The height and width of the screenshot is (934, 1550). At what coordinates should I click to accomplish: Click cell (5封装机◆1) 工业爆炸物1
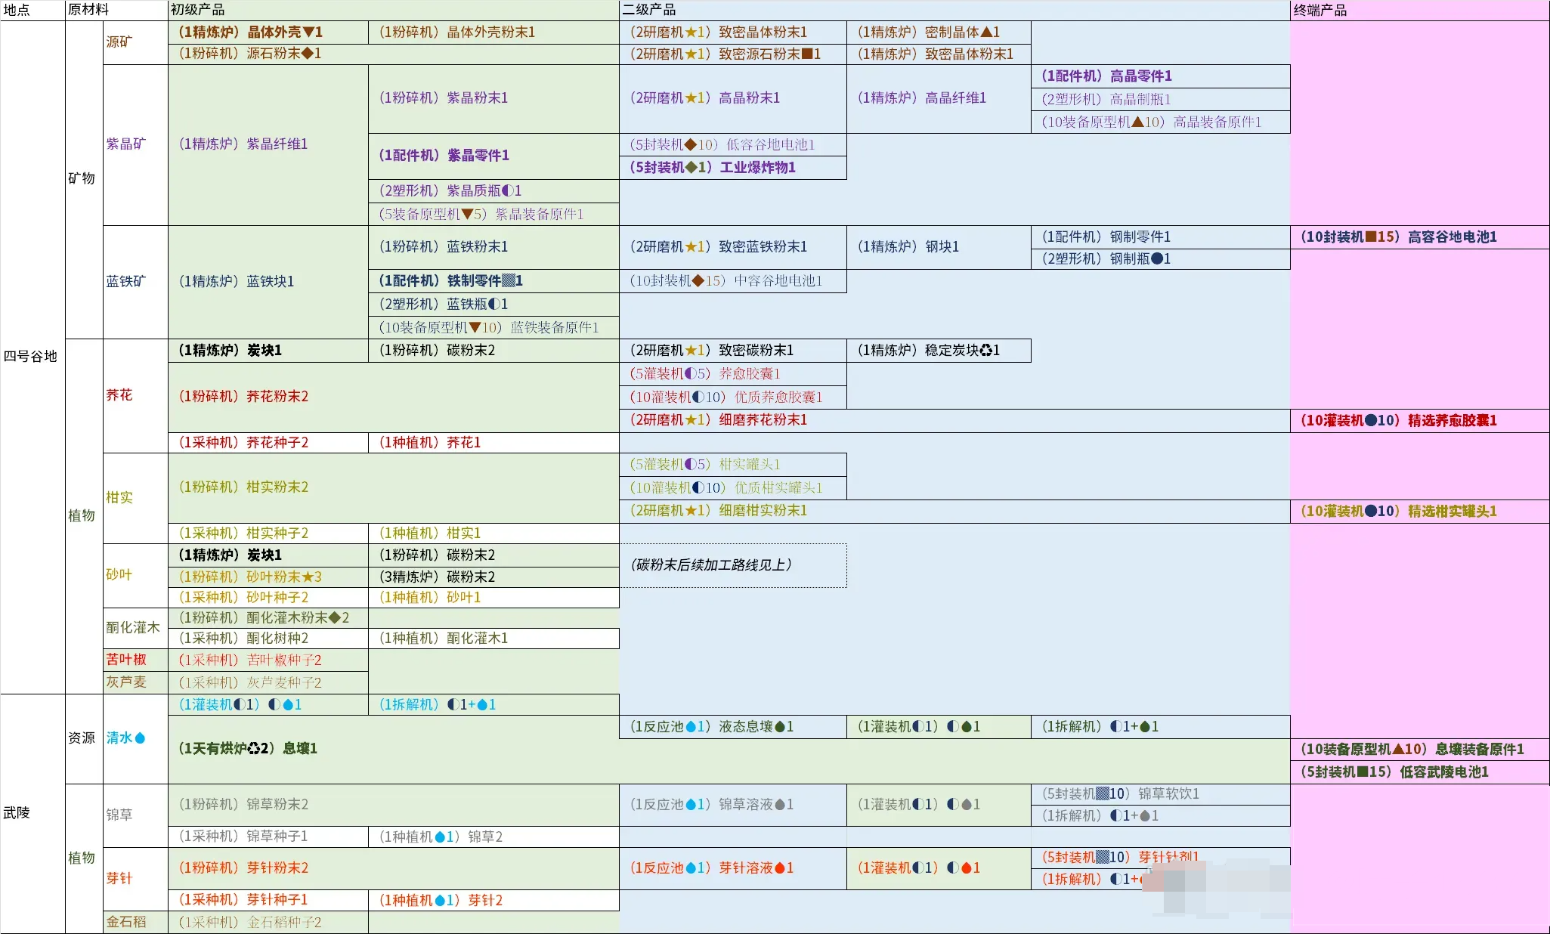733,168
